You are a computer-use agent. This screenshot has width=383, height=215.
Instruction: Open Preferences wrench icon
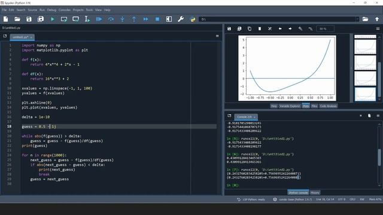tap(181, 19)
